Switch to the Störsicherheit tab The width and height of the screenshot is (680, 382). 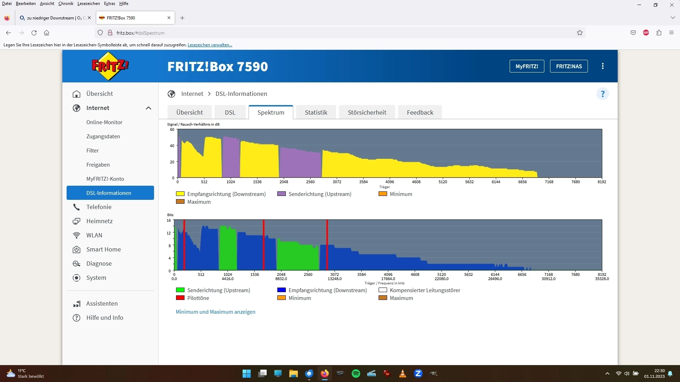tap(367, 112)
